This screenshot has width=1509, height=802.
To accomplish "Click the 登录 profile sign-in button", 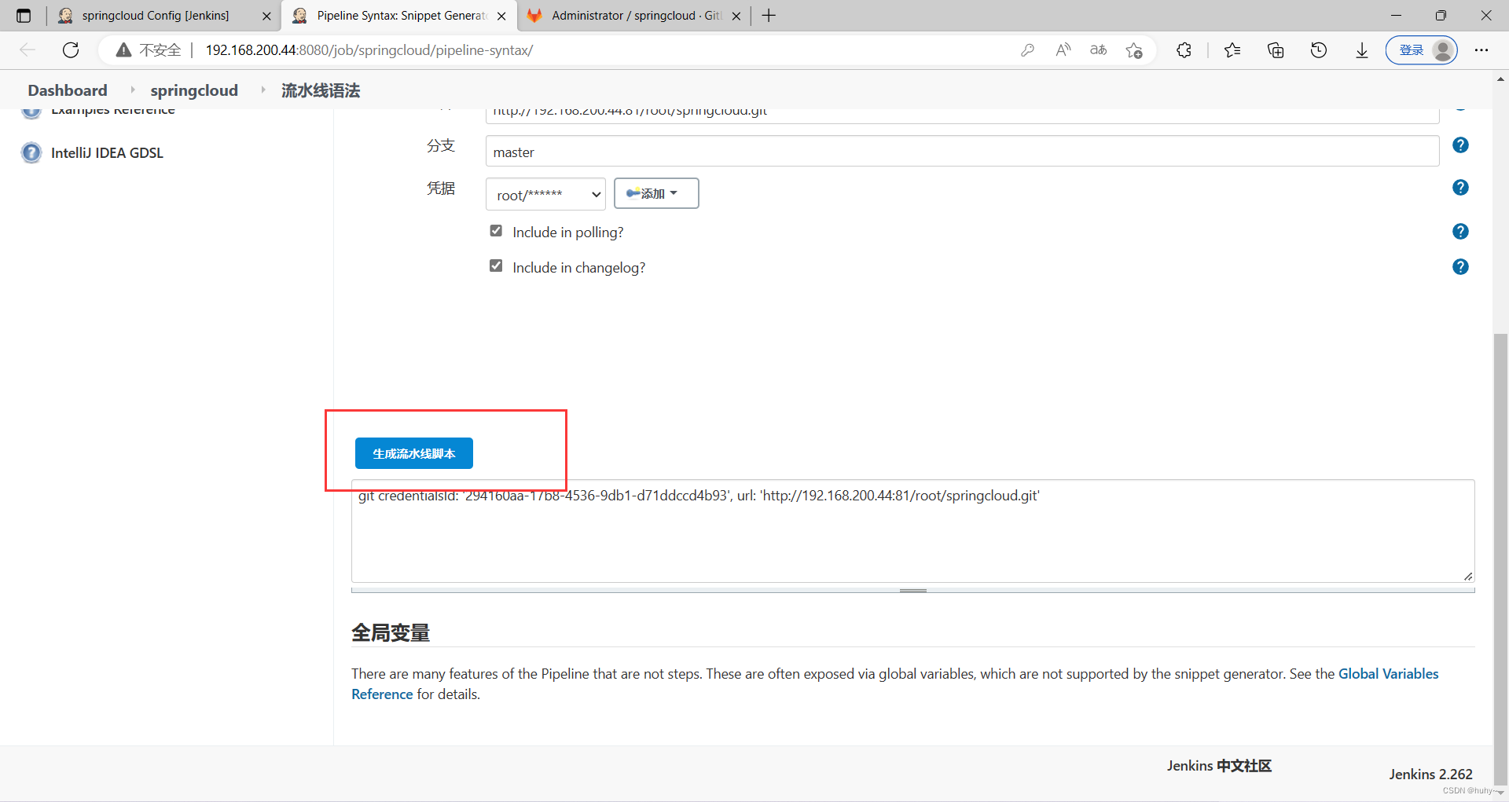I will [x=1421, y=50].
